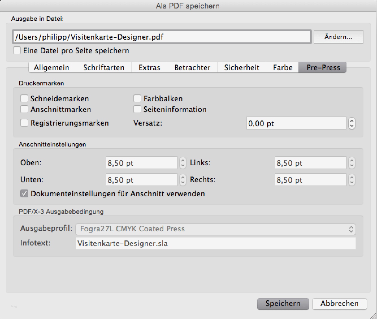377x319 pixels.
Task: Check the Seiteninformation option
Action: [137, 109]
